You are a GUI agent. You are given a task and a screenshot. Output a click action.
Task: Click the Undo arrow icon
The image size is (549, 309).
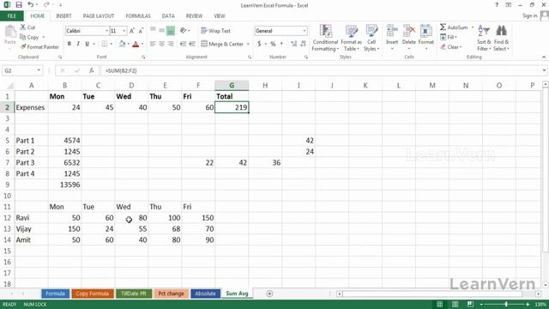(31, 5)
